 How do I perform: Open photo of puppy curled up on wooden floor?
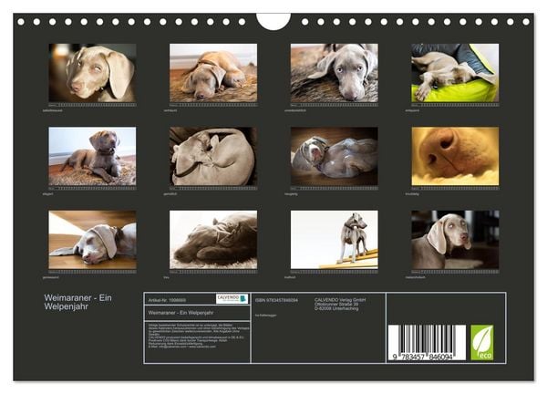(335, 156)
